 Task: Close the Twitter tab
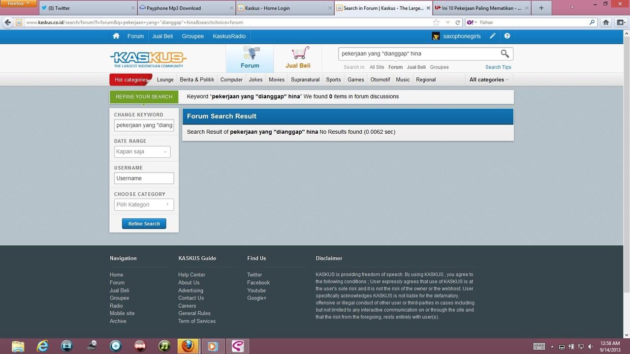point(133,8)
